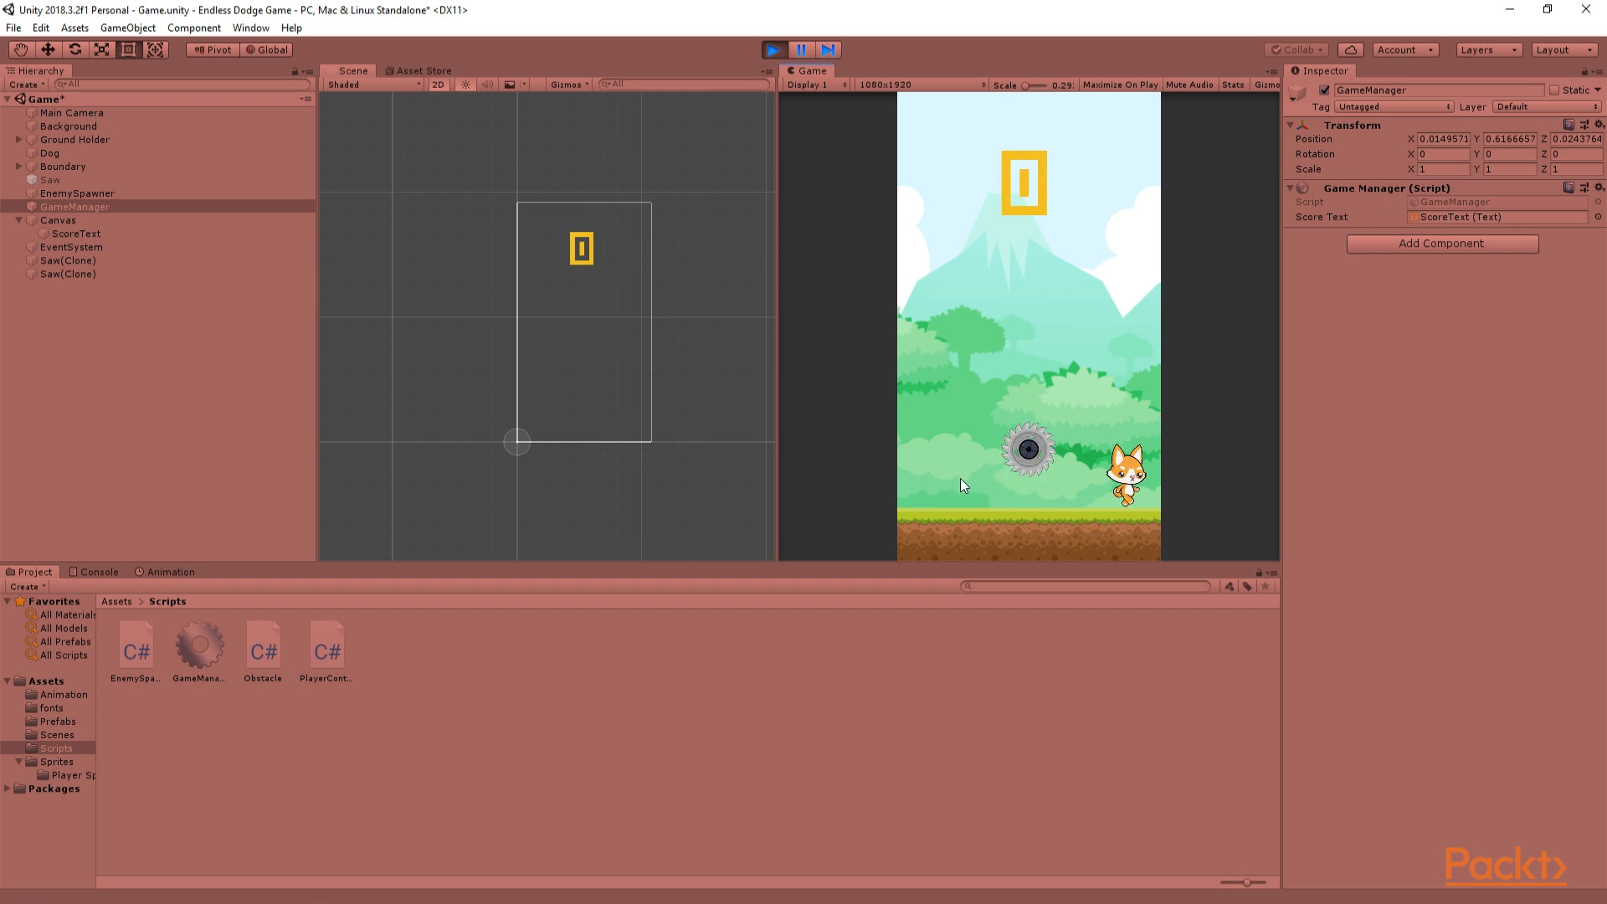Enable the Static checkbox
Screen dimensions: 1607x904
tap(1554, 90)
